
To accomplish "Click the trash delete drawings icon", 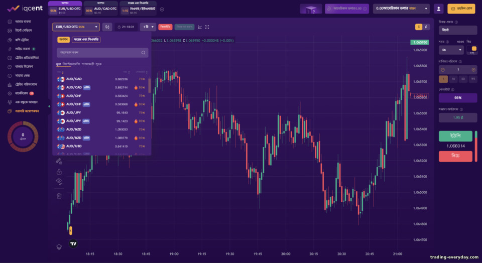I will 59,195.
